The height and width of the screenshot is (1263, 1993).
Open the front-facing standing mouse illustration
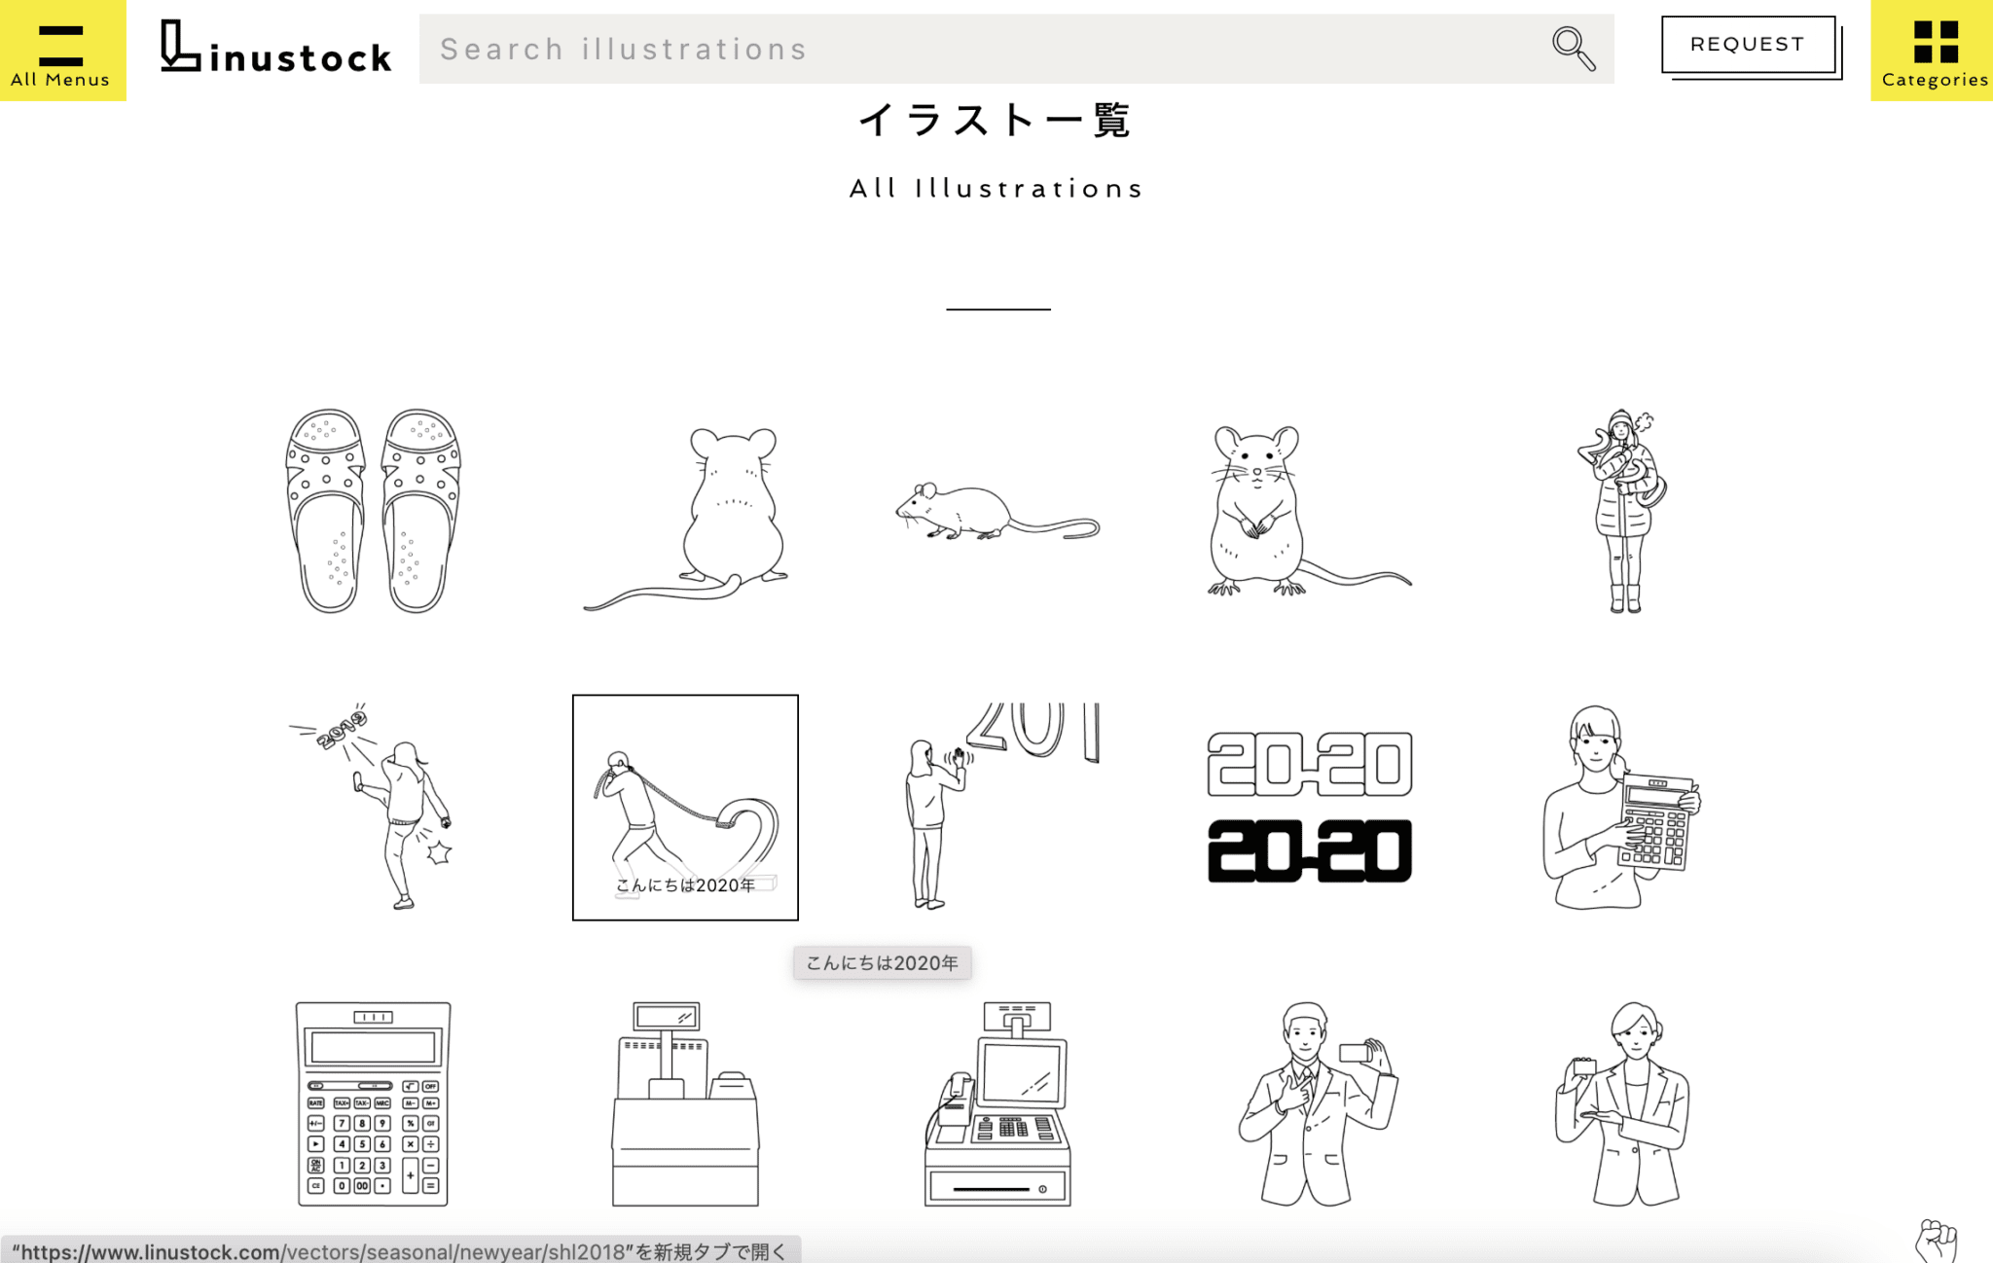[x=1309, y=511]
